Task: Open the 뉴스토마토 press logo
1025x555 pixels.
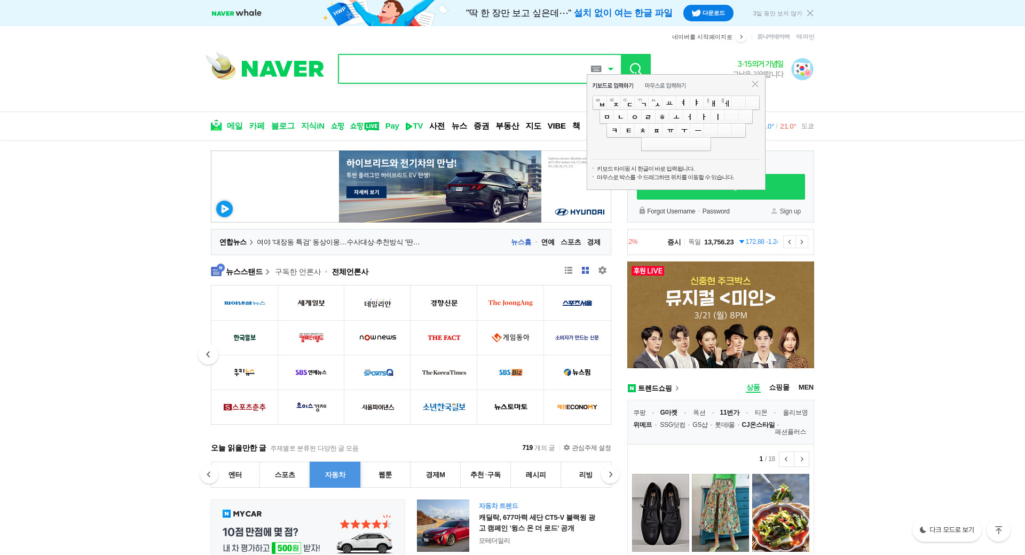Action: tap(510, 407)
